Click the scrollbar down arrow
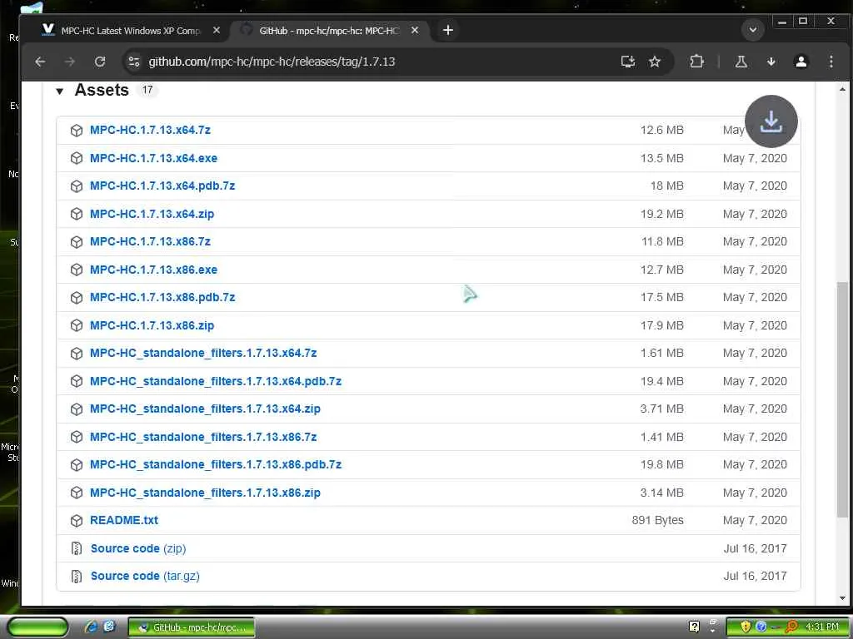 coord(842,598)
